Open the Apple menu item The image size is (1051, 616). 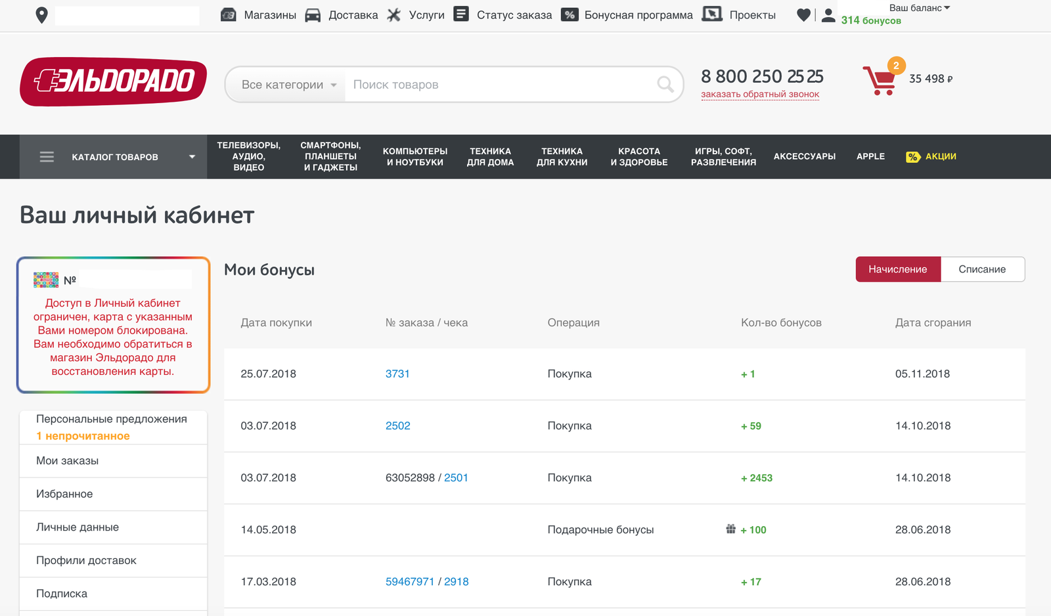point(870,156)
